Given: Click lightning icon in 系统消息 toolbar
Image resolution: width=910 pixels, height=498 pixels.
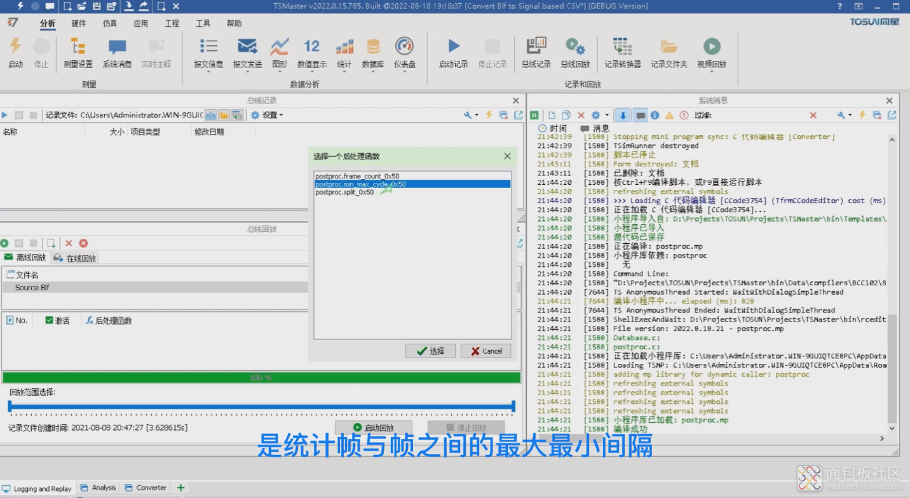Looking at the screenshot, I should [x=862, y=115].
